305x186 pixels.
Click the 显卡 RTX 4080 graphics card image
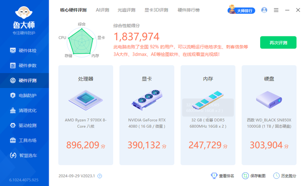click(147, 100)
